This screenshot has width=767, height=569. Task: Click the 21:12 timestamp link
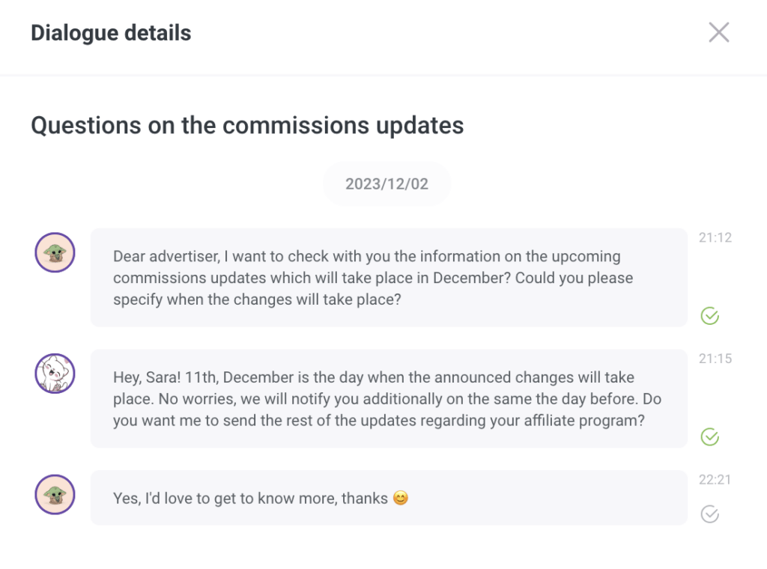coord(715,237)
